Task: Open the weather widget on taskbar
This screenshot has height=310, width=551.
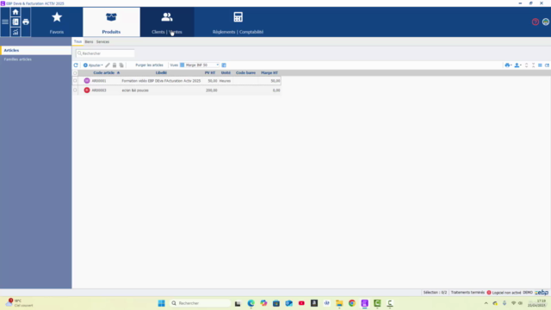Action: point(19,303)
